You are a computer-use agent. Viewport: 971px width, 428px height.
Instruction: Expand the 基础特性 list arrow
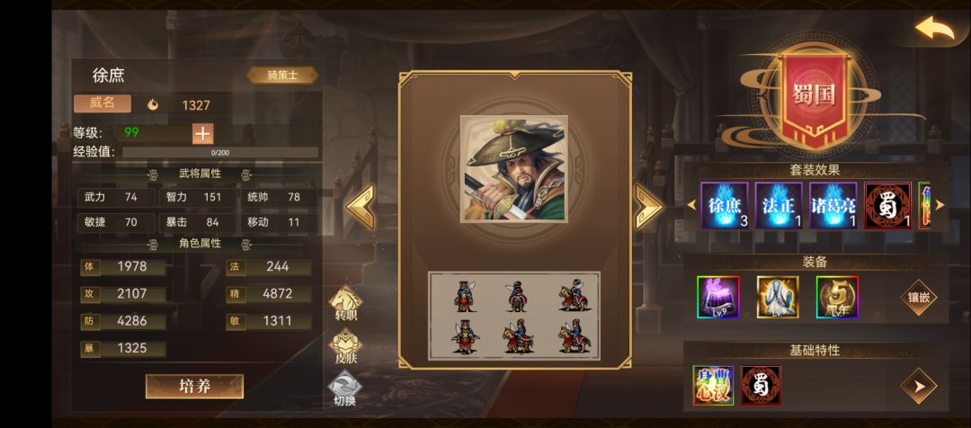(x=919, y=386)
